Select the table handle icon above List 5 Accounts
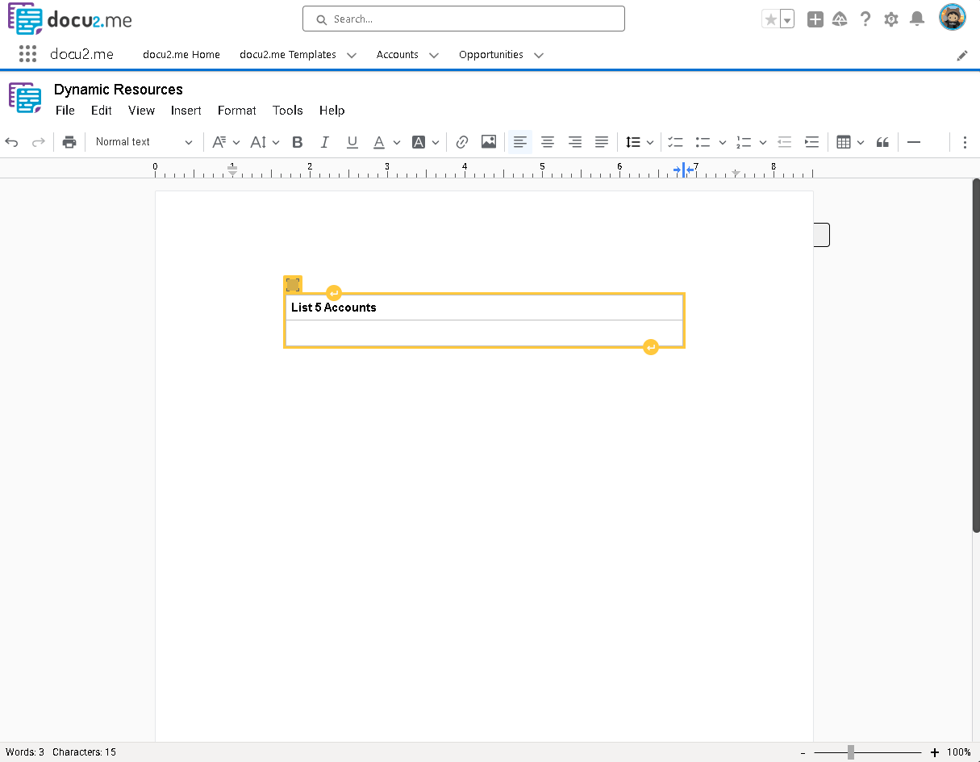The height and width of the screenshot is (762, 980). pyautogui.click(x=293, y=284)
